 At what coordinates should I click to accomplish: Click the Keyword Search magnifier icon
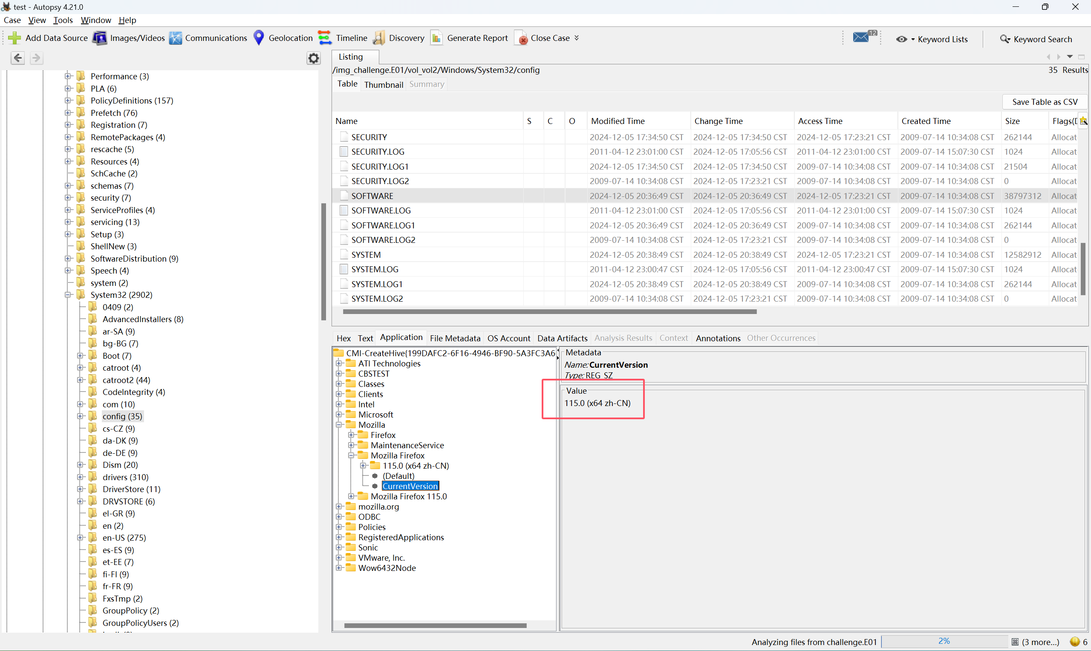1004,39
